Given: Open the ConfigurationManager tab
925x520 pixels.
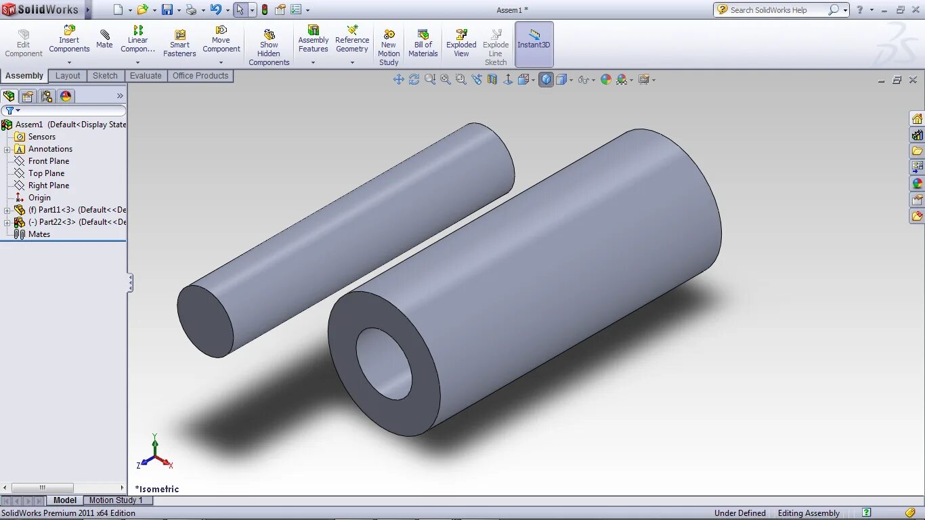Looking at the screenshot, I should point(47,96).
